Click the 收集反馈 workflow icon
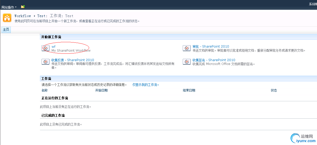The width and height of the screenshot is (317, 145). point(46,62)
